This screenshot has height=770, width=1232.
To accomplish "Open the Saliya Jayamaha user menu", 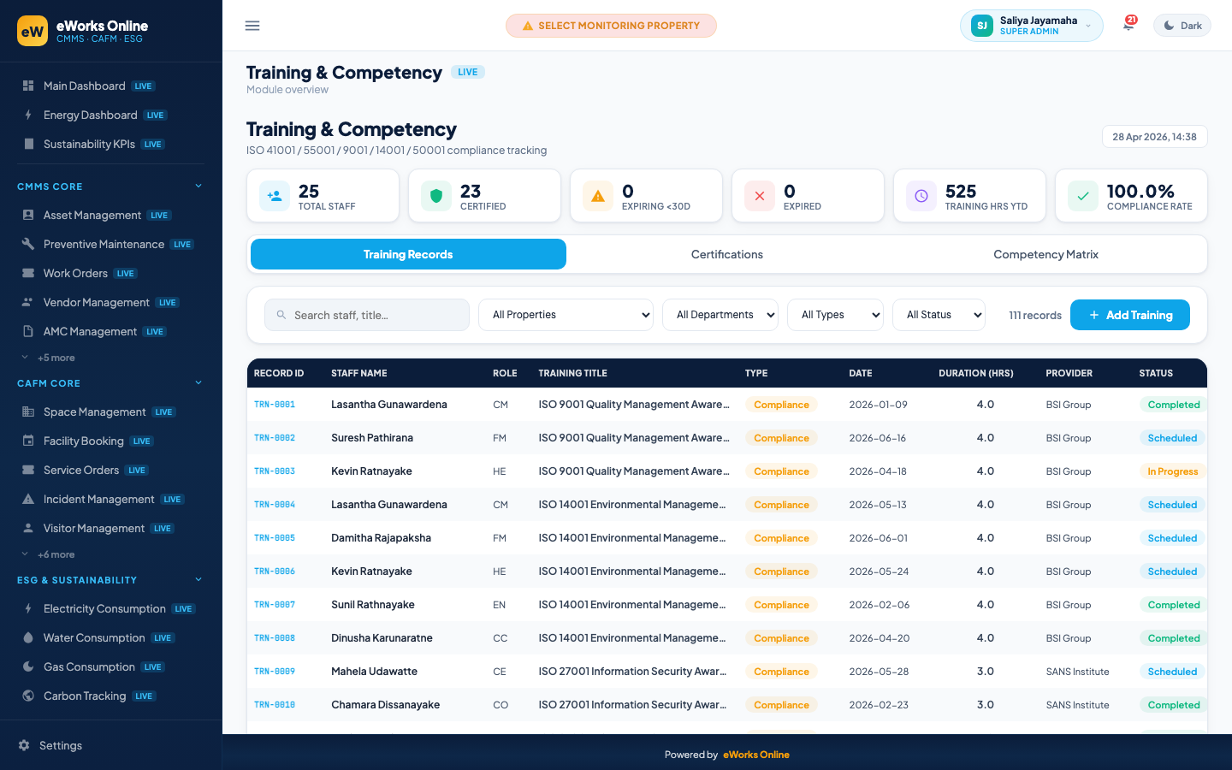I will point(1031,26).
